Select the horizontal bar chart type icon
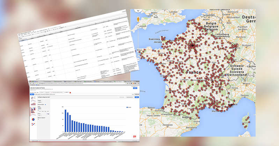Viewport: 279px width, 146px height. pos(33,112)
